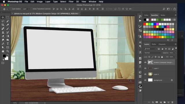
Task: Toggle Quick Mask mode
Action: tap(3, 63)
